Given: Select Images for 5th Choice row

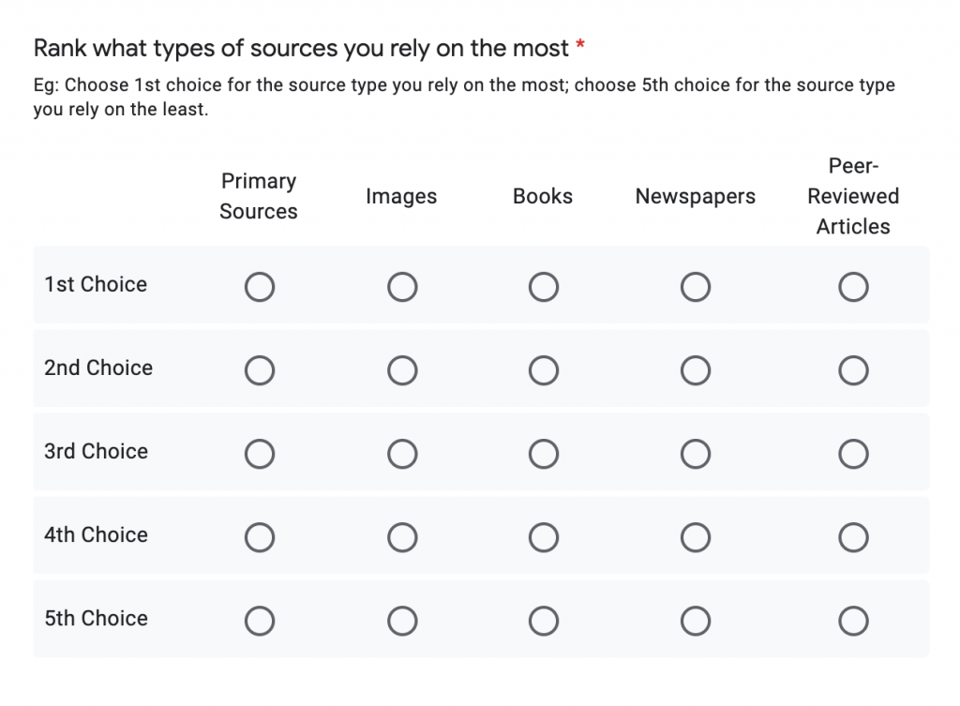Looking at the screenshot, I should click(x=402, y=621).
